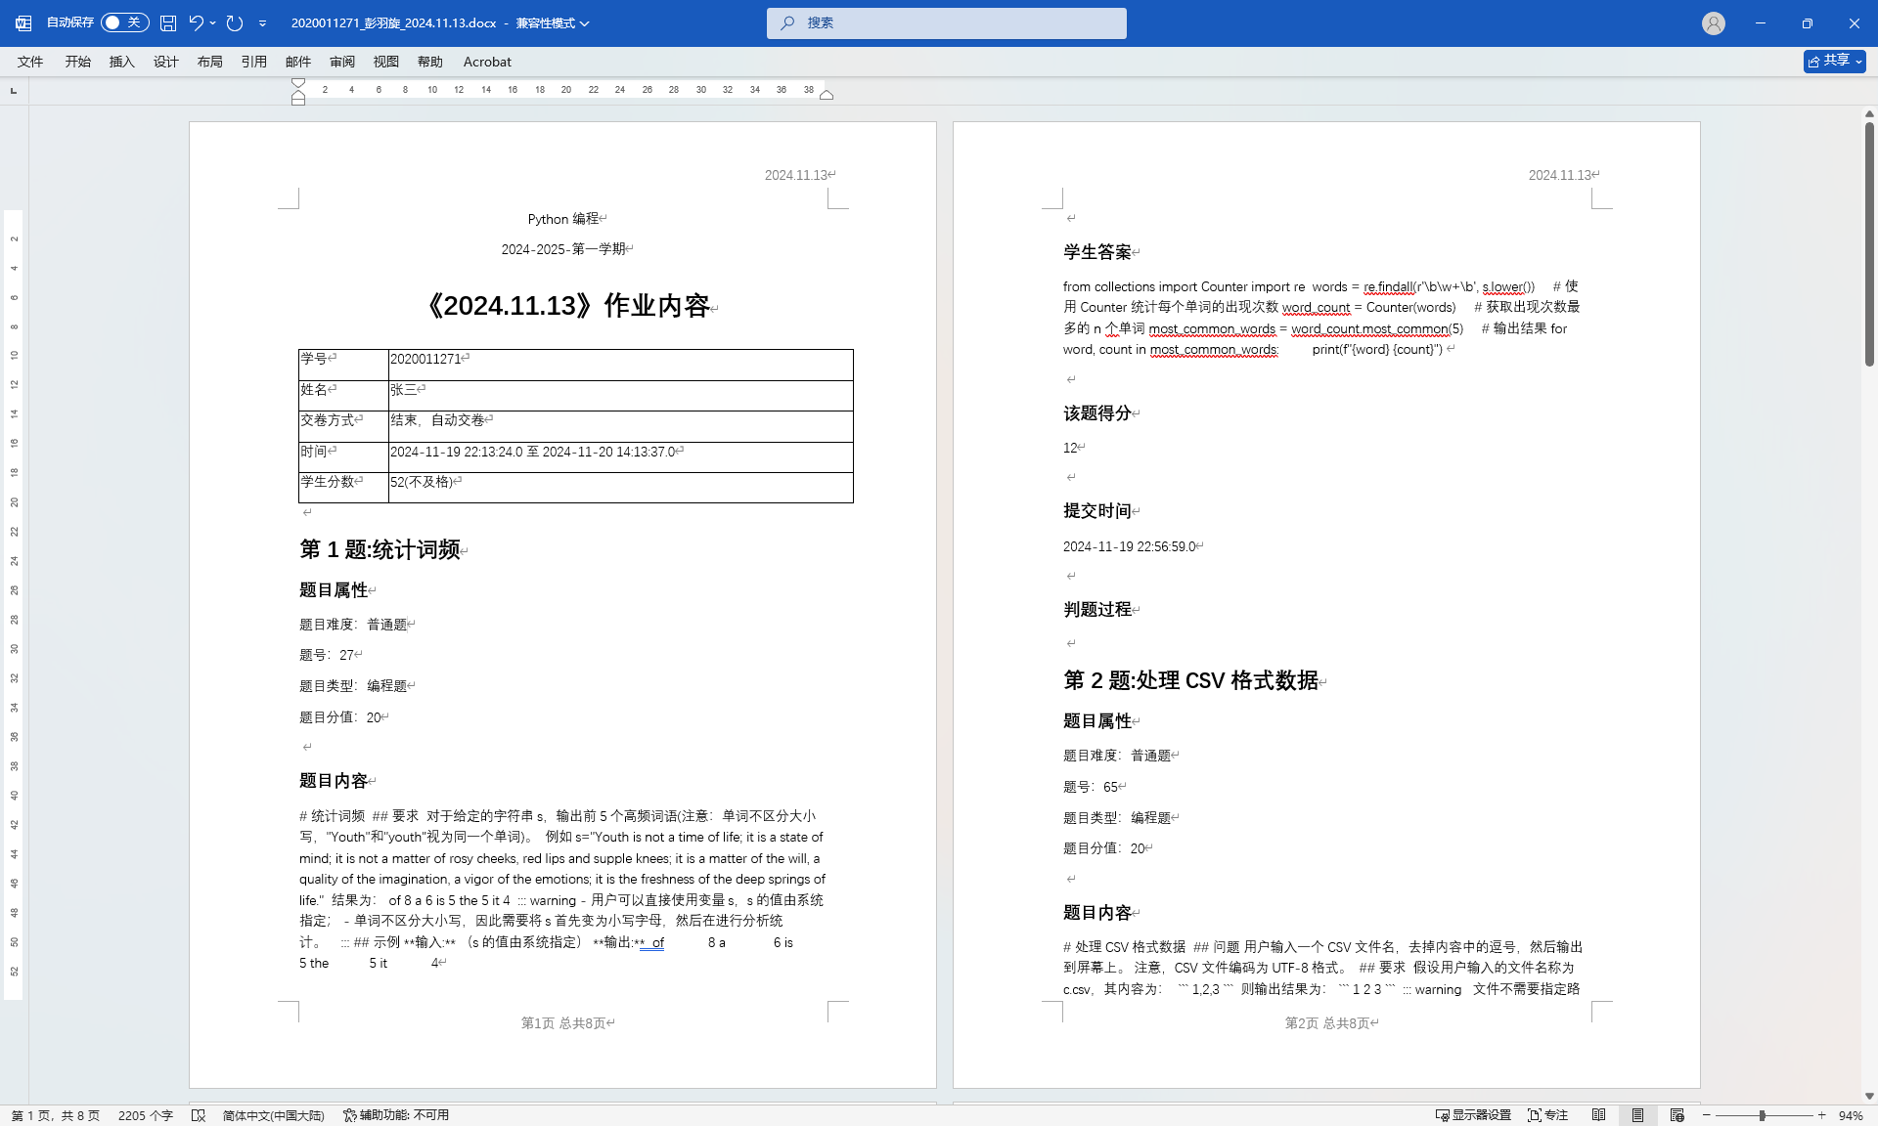This screenshot has width=1878, height=1126.
Task: Click the page 1 header date 2024.11.13
Action: [x=796, y=175]
